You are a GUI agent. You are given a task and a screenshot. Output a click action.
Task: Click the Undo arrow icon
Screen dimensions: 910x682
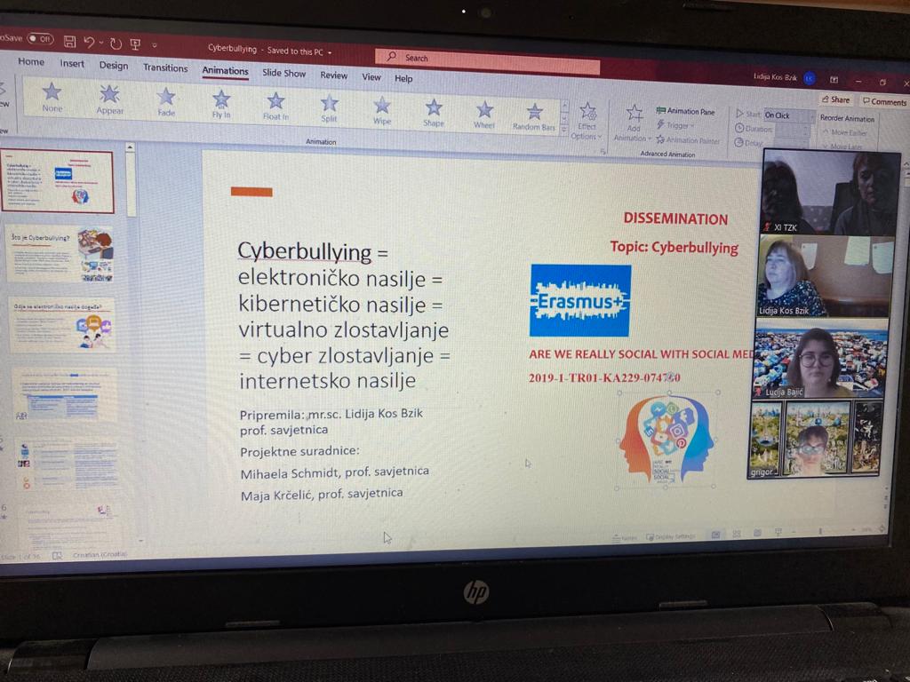(x=90, y=42)
